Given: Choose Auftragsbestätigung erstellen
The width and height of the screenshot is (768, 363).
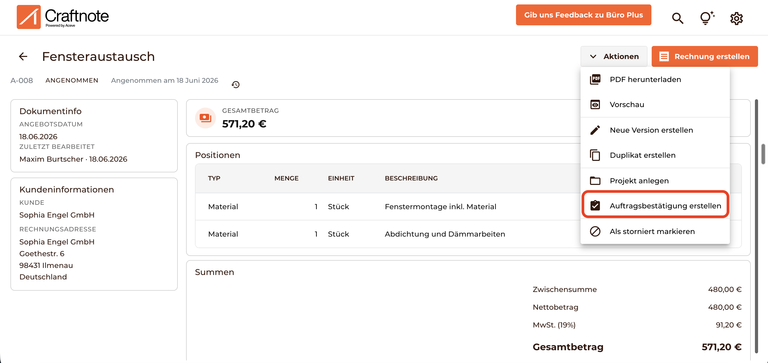Looking at the screenshot, I should coord(655,206).
